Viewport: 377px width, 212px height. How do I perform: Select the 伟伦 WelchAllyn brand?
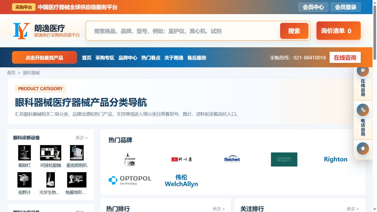click(x=181, y=180)
